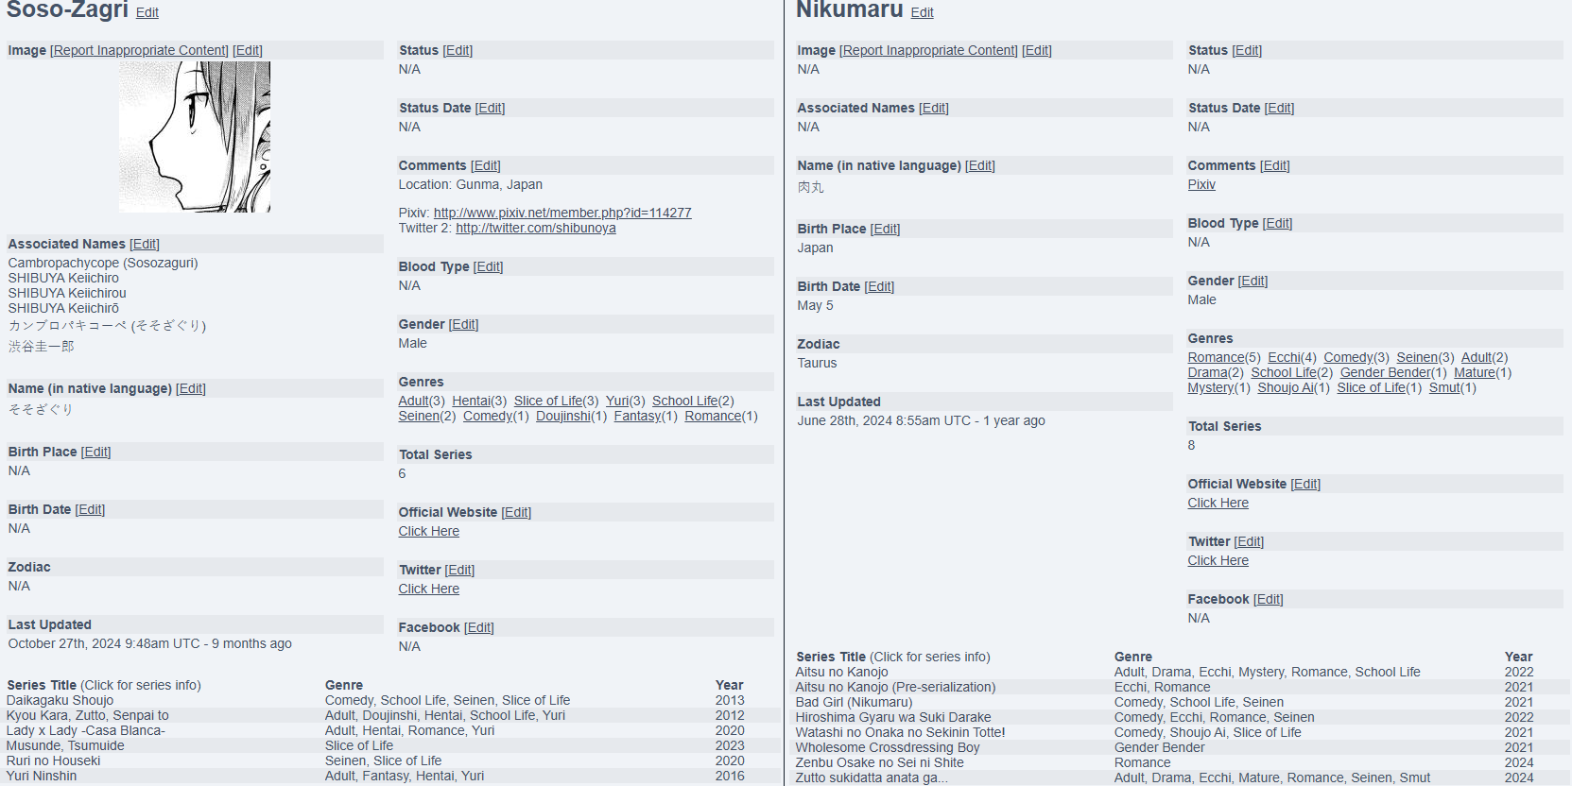Image resolution: width=1572 pixels, height=786 pixels.
Task: Edit Soso-Zagri Blood Type
Action: click(489, 266)
